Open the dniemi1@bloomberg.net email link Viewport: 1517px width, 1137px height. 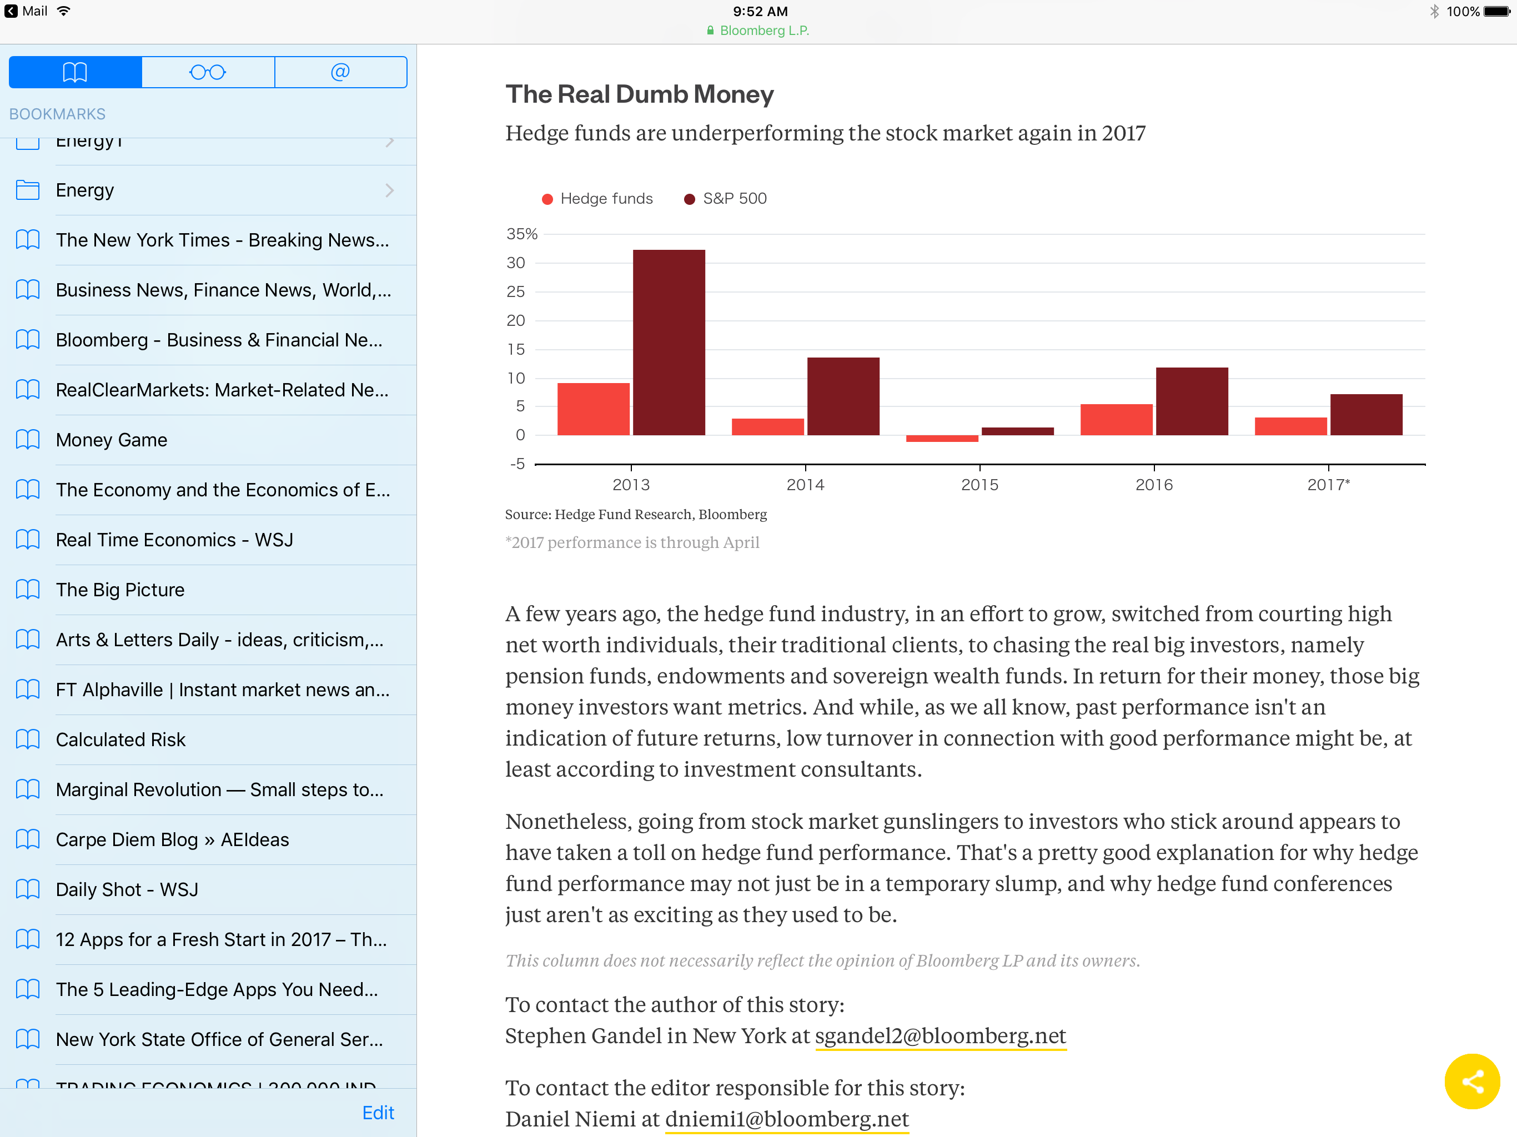point(787,1119)
